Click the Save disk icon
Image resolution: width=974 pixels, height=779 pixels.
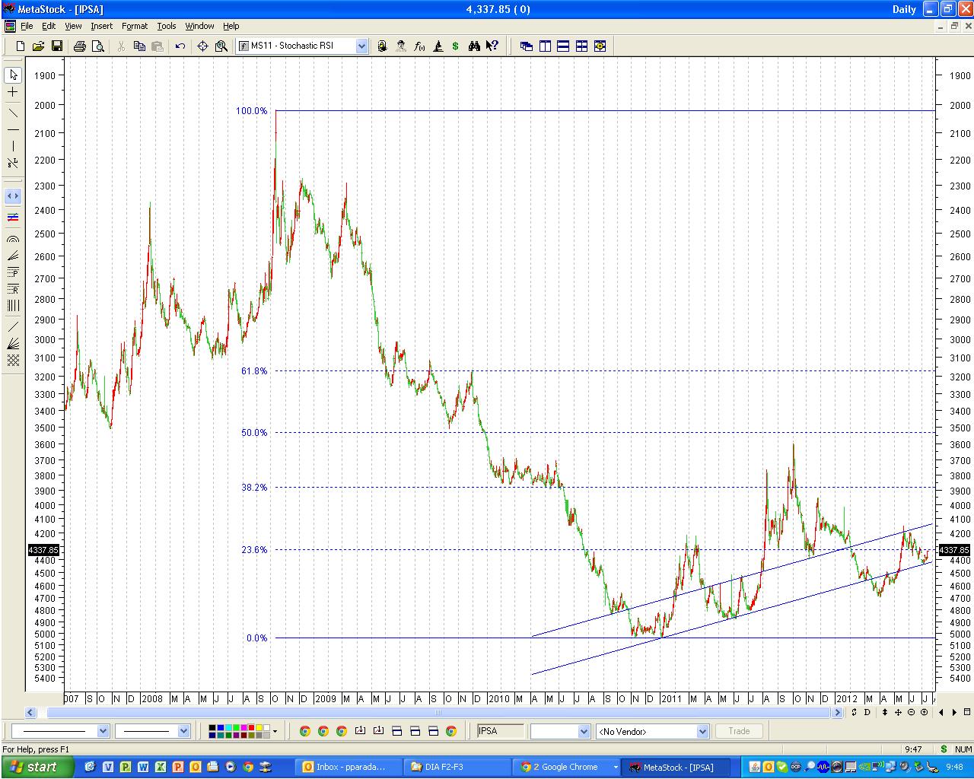pyautogui.click(x=57, y=46)
